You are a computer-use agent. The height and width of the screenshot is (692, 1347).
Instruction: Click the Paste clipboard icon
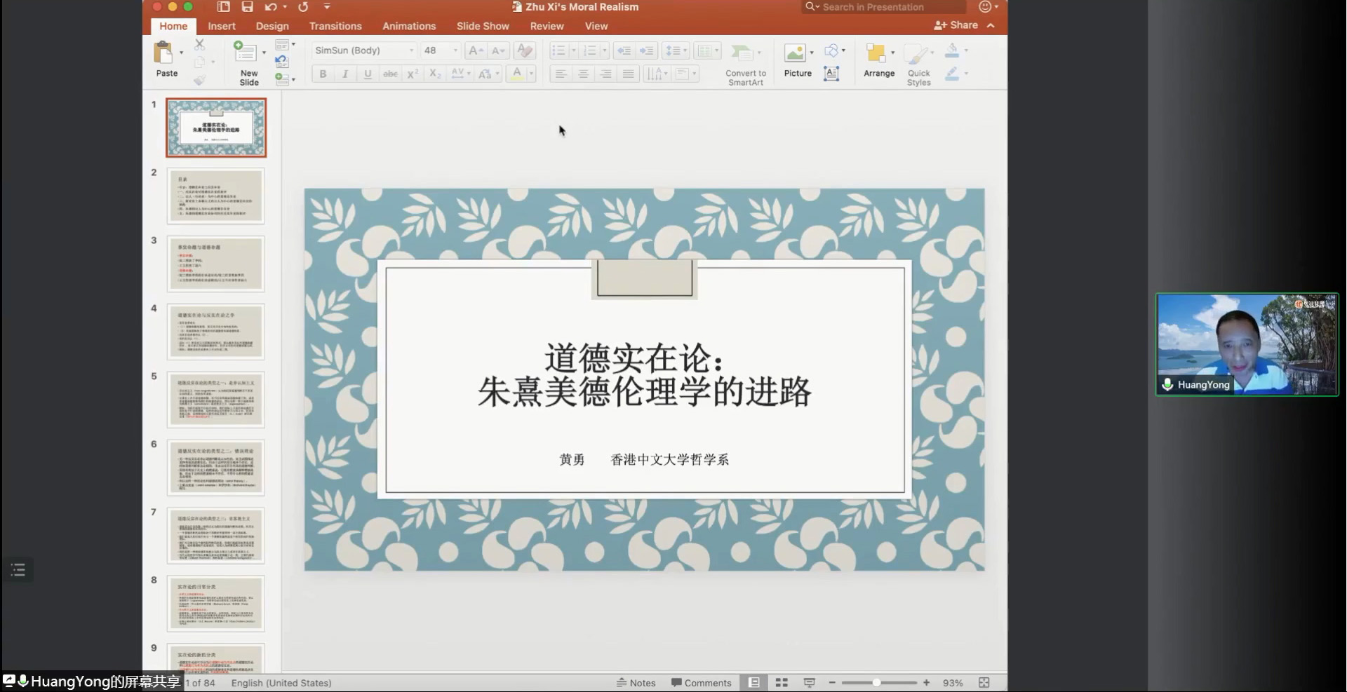(163, 53)
